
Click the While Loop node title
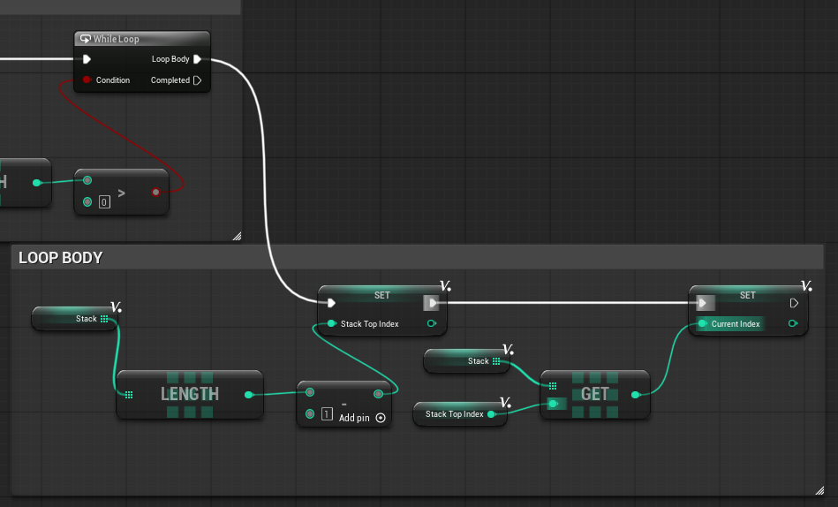(x=116, y=39)
